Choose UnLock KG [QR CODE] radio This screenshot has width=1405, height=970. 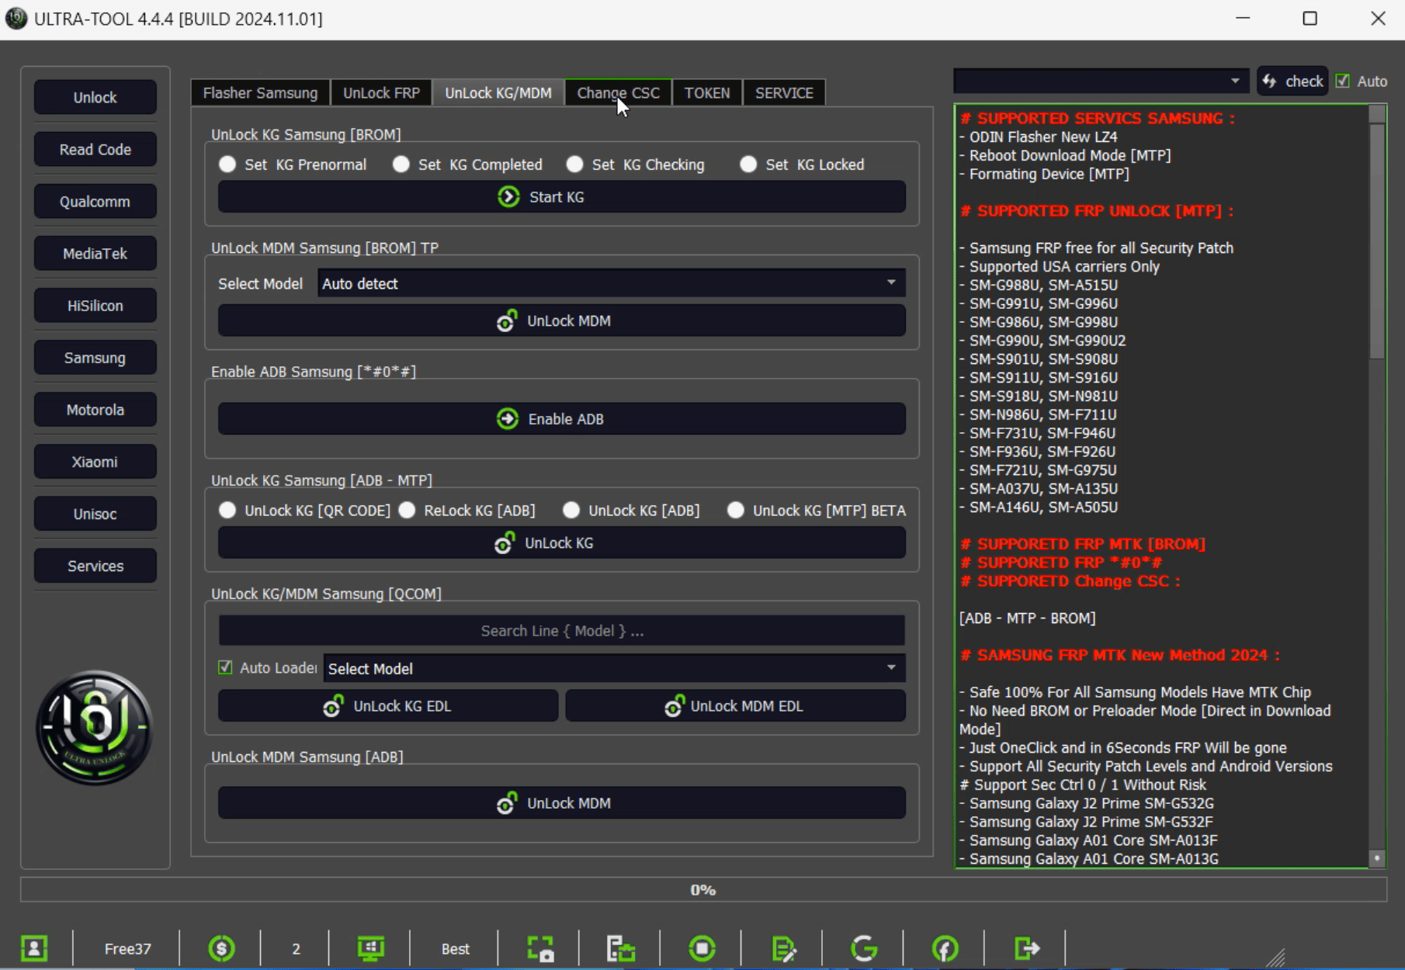(x=227, y=510)
